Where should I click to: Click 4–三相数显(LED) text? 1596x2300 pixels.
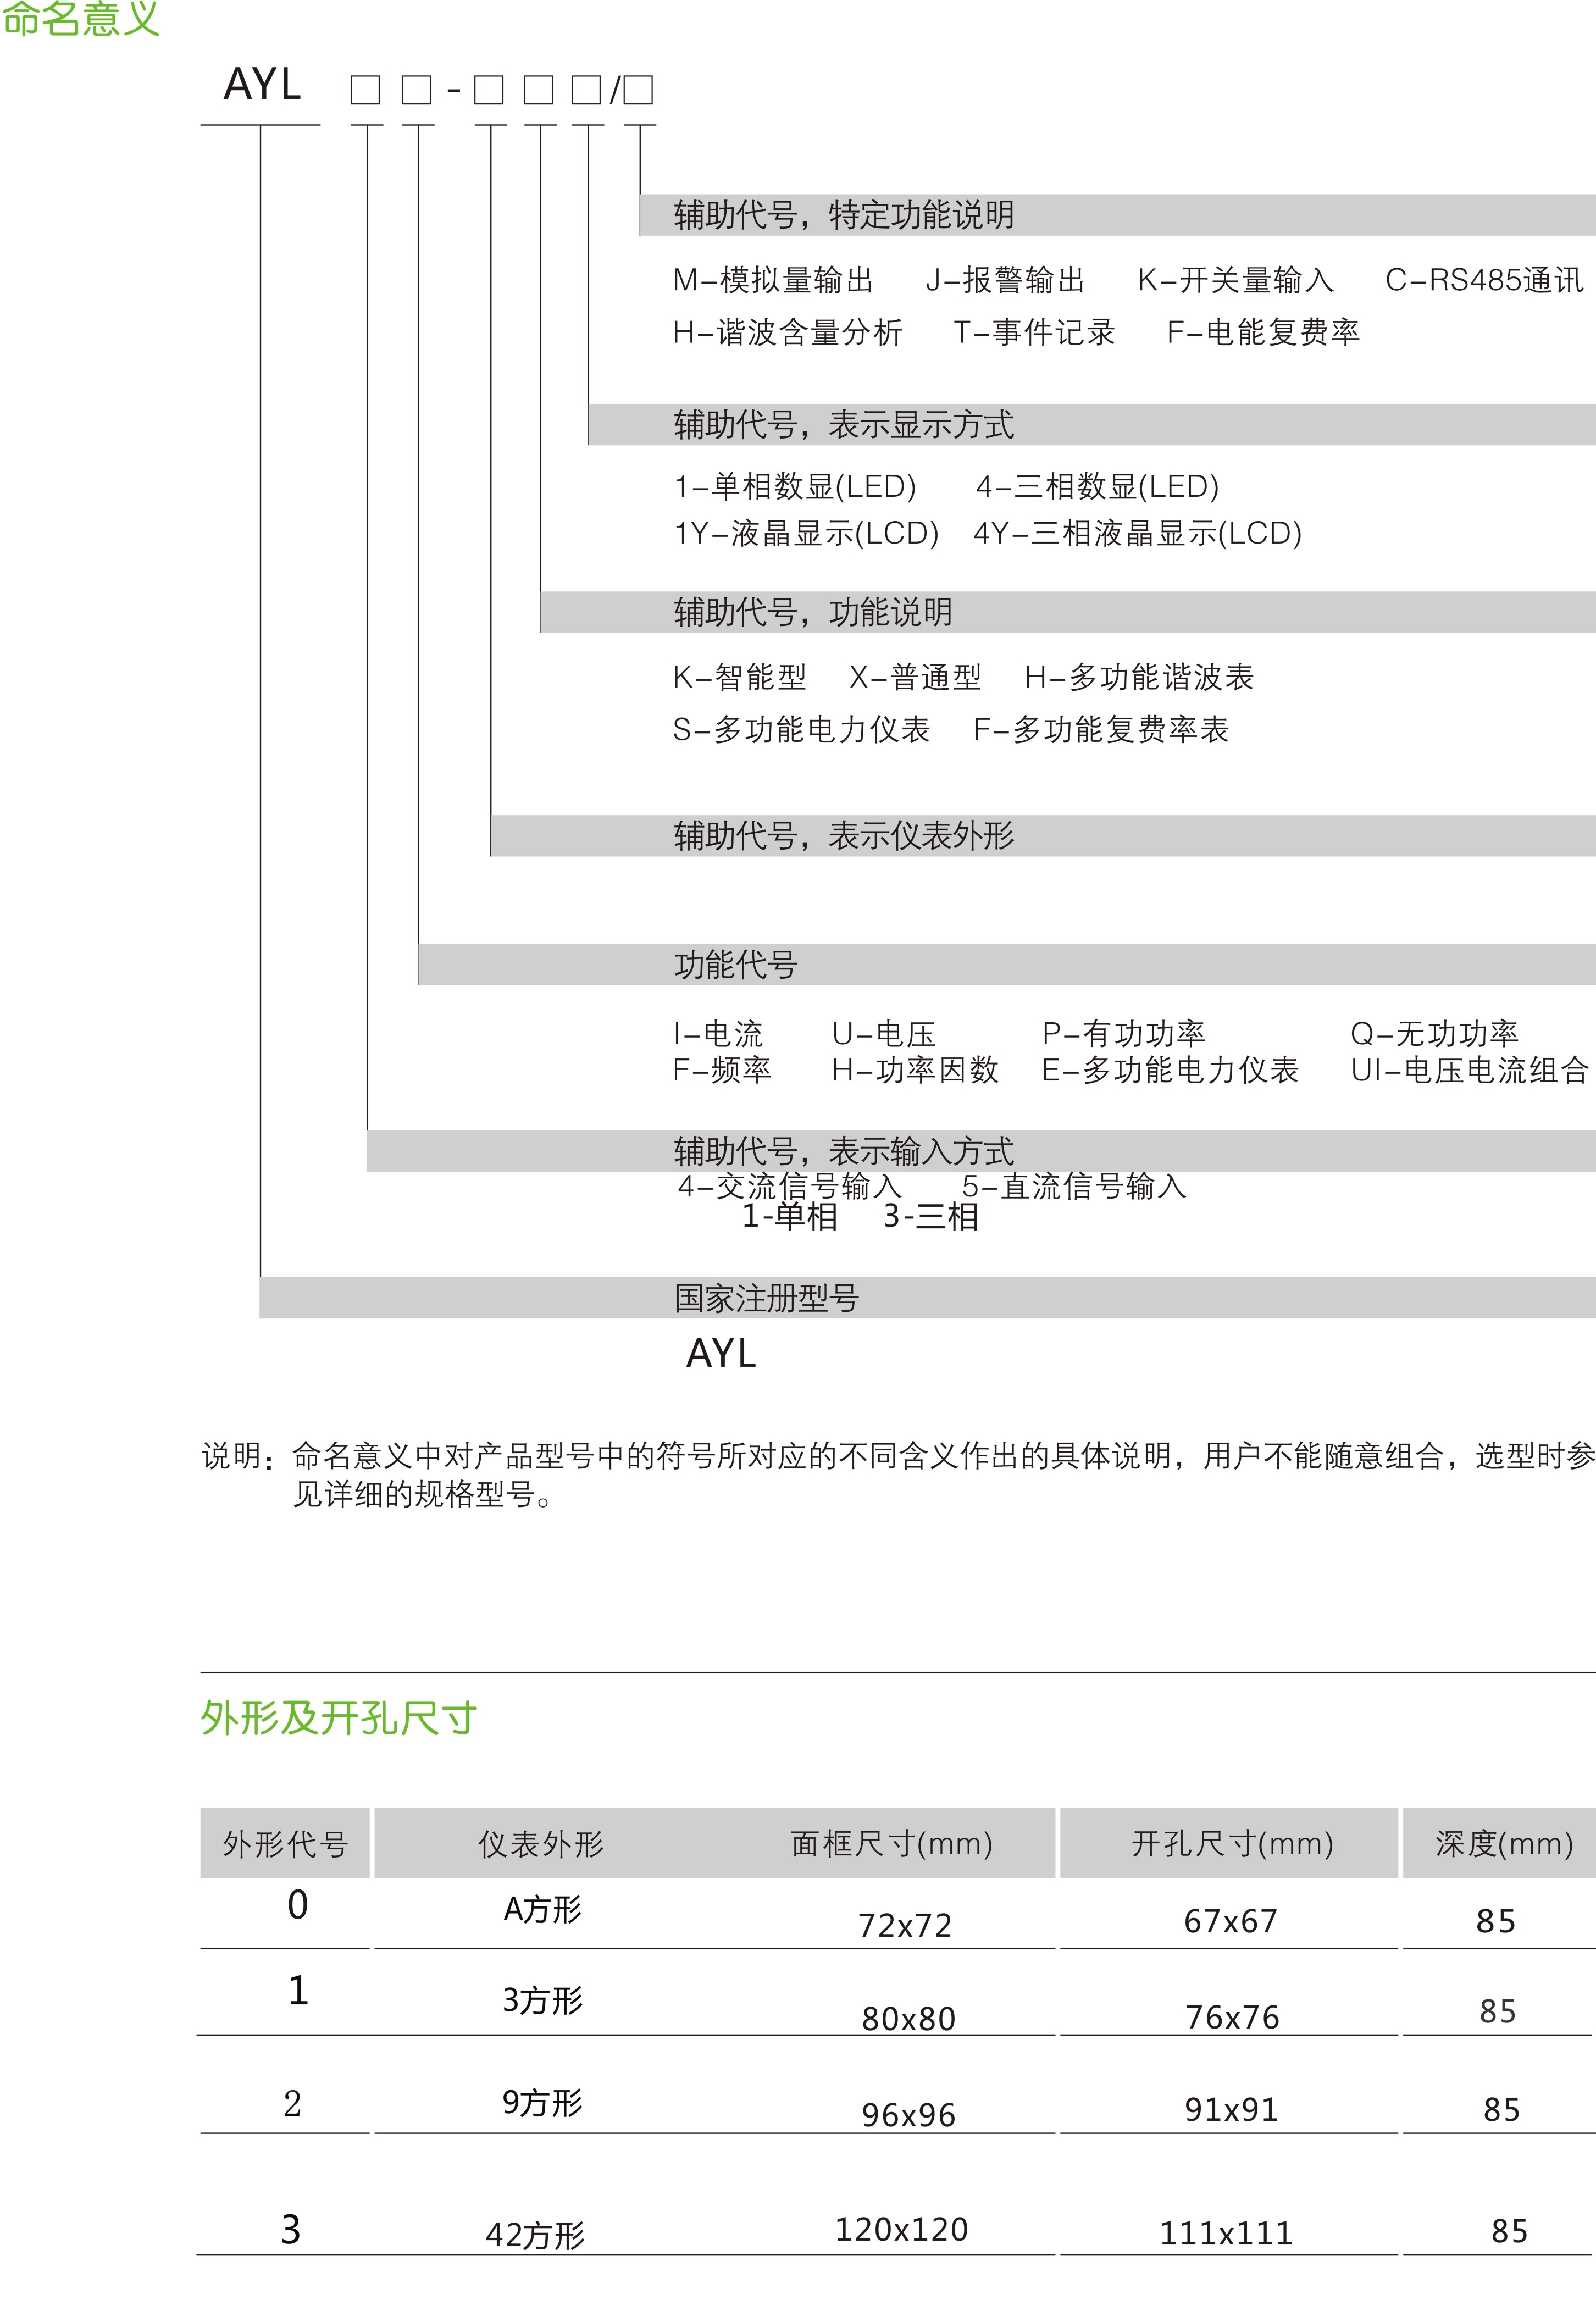pyautogui.click(x=1097, y=487)
